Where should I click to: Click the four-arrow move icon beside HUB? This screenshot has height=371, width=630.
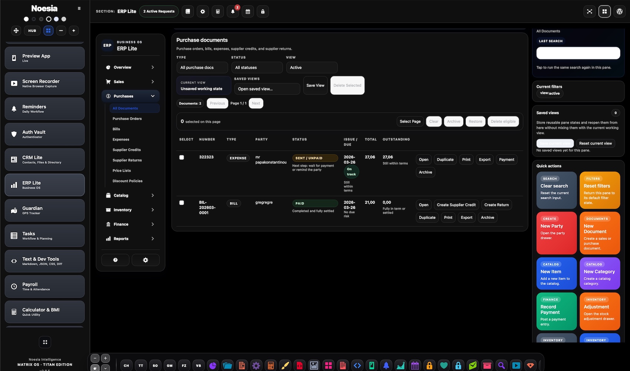click(x=16, y=31)
